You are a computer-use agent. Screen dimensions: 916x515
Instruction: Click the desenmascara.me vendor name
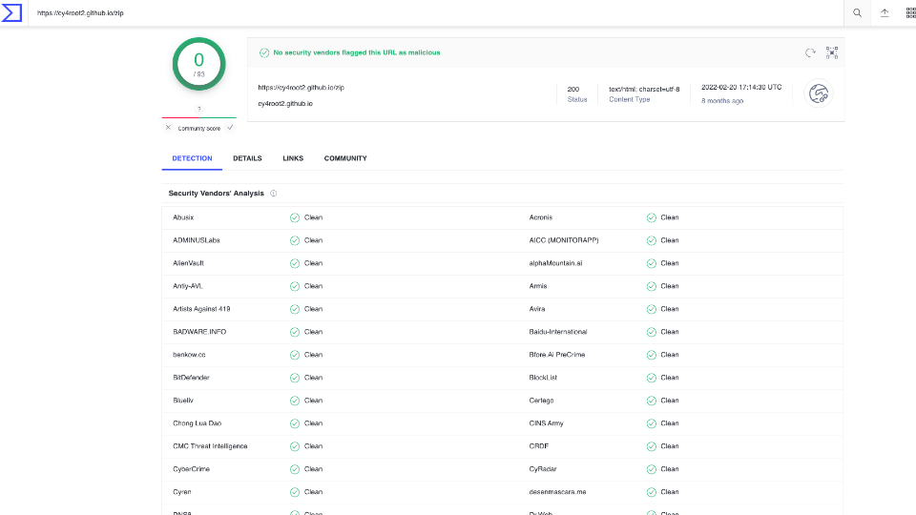point(557,492)
